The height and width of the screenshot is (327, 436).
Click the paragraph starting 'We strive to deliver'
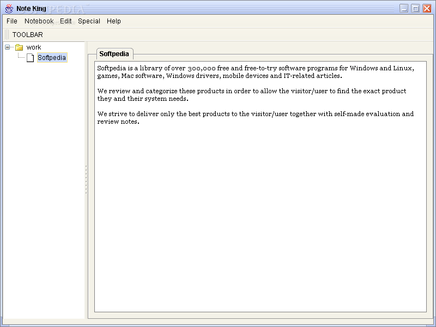[255, 118]
